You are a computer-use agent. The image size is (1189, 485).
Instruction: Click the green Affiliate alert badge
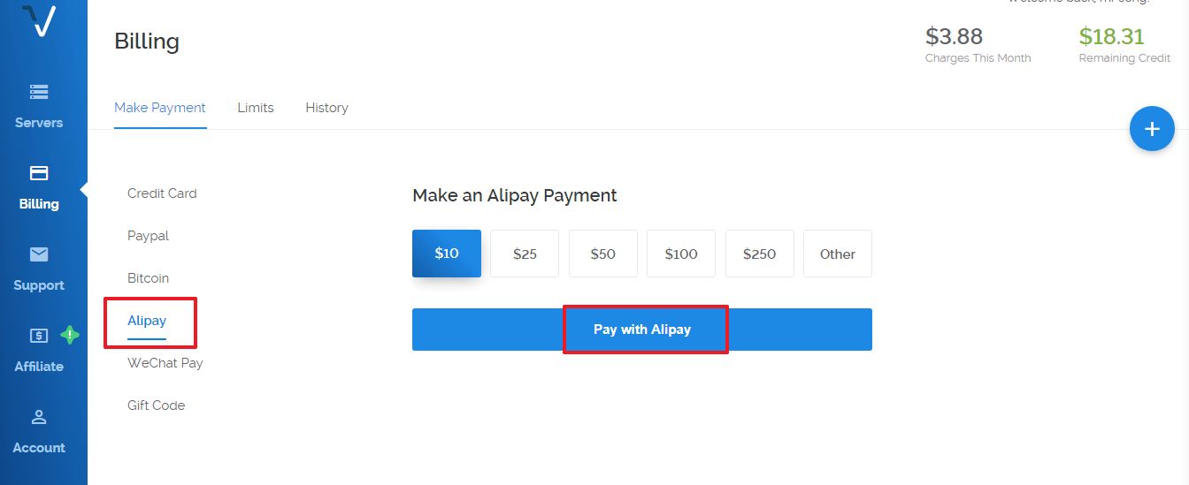pyautogui.click(x=70, y=336)
